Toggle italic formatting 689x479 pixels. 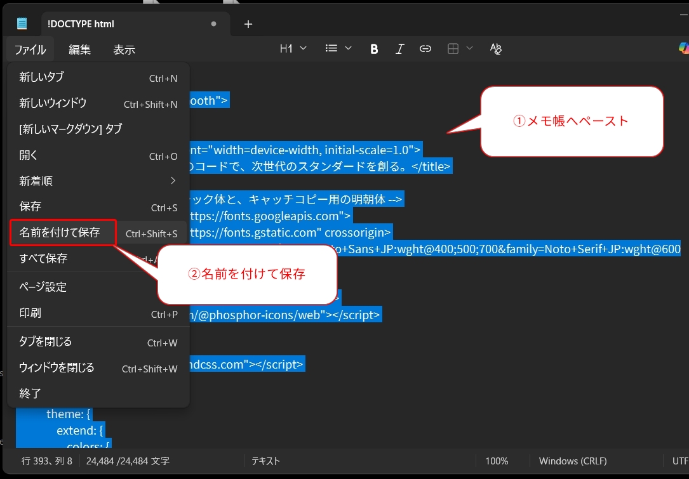[399, 48]
